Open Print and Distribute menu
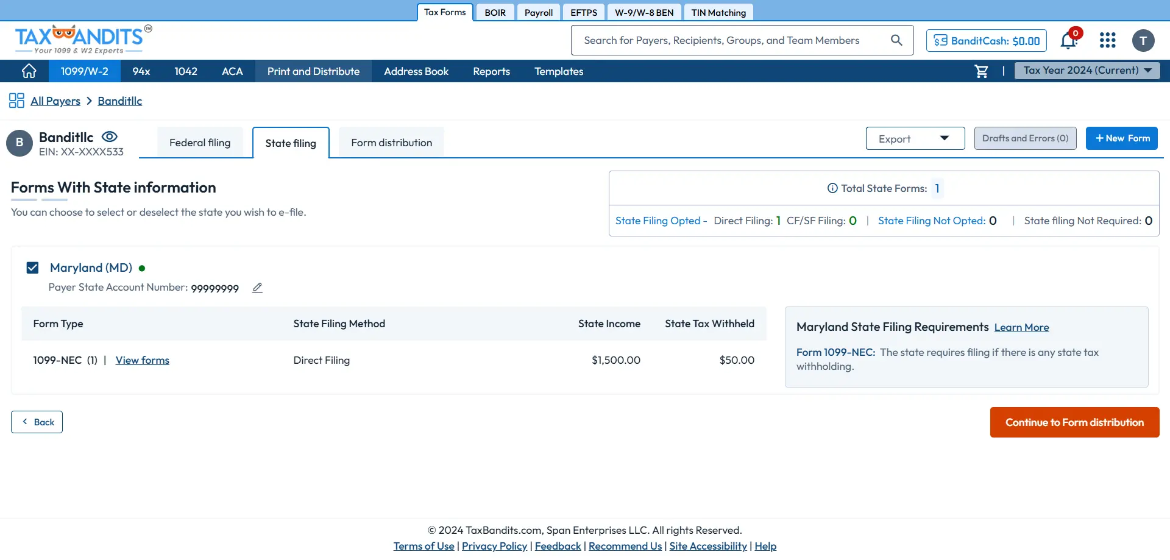1170x560 pixels. 313,71
